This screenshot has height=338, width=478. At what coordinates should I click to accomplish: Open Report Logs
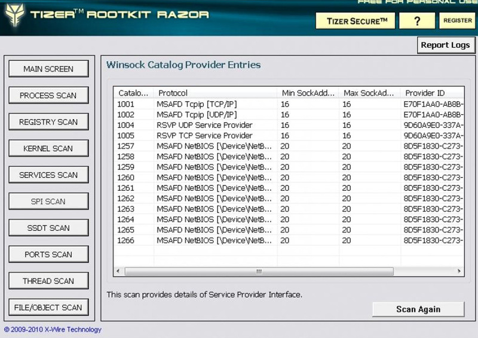pyautogui.click(x=446, y=45)
